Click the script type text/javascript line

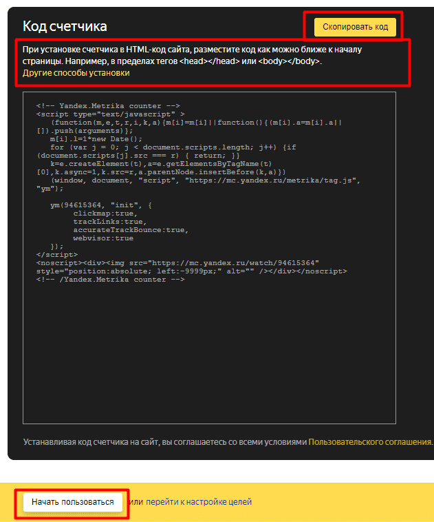point(110,114)
